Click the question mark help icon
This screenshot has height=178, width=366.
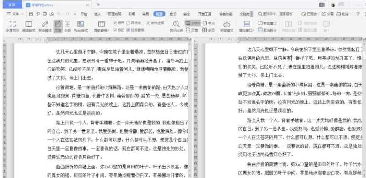pos(357,14)
